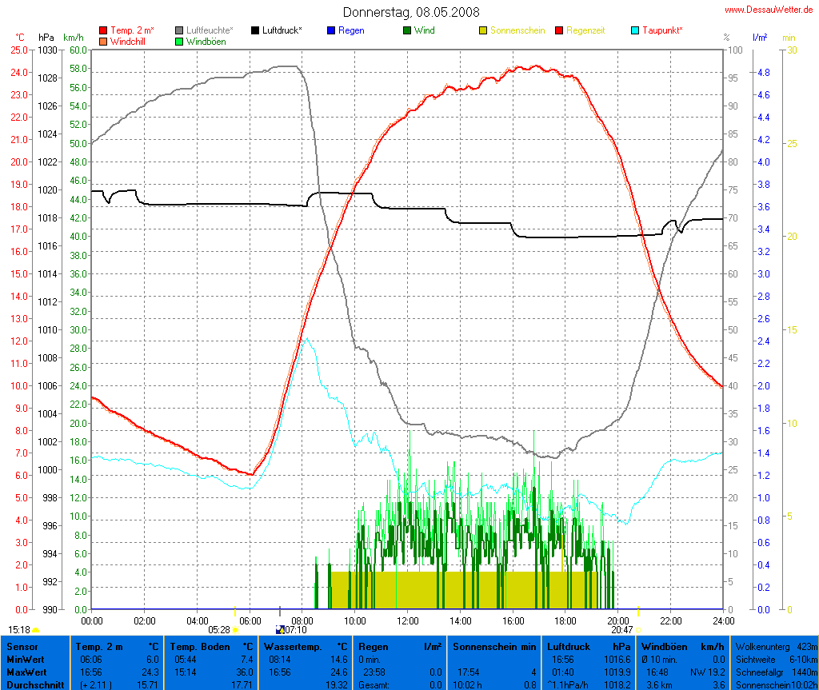Open the www.DessauWetter.de link

click(769, 10)
